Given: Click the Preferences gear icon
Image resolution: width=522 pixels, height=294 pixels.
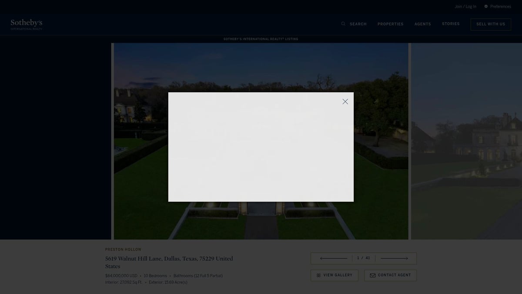Looking at the screenshot, I should click(x=486, y=7).
